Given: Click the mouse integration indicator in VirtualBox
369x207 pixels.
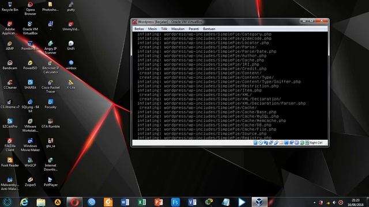Looking at the screenshot, I should 302,143.
